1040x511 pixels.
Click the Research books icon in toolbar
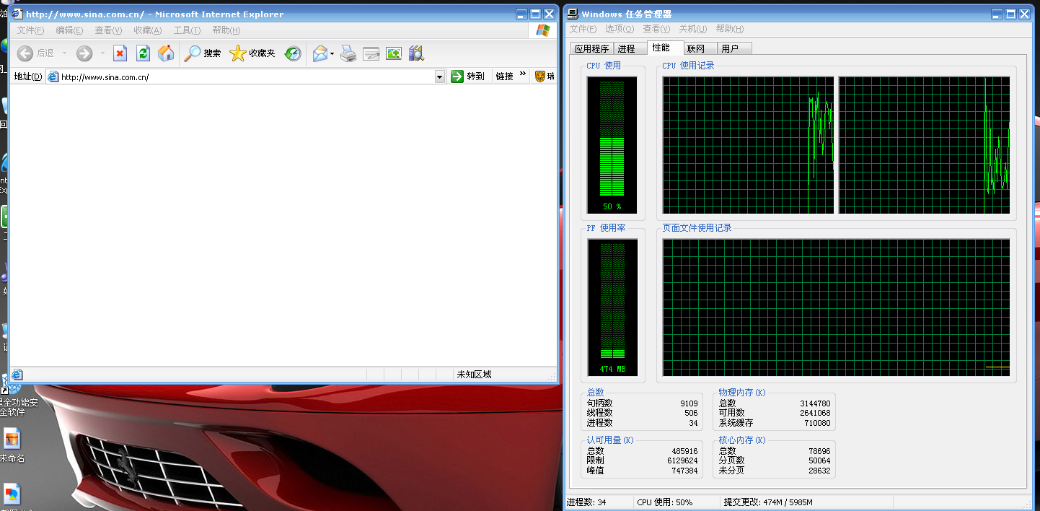pos(416,53)
